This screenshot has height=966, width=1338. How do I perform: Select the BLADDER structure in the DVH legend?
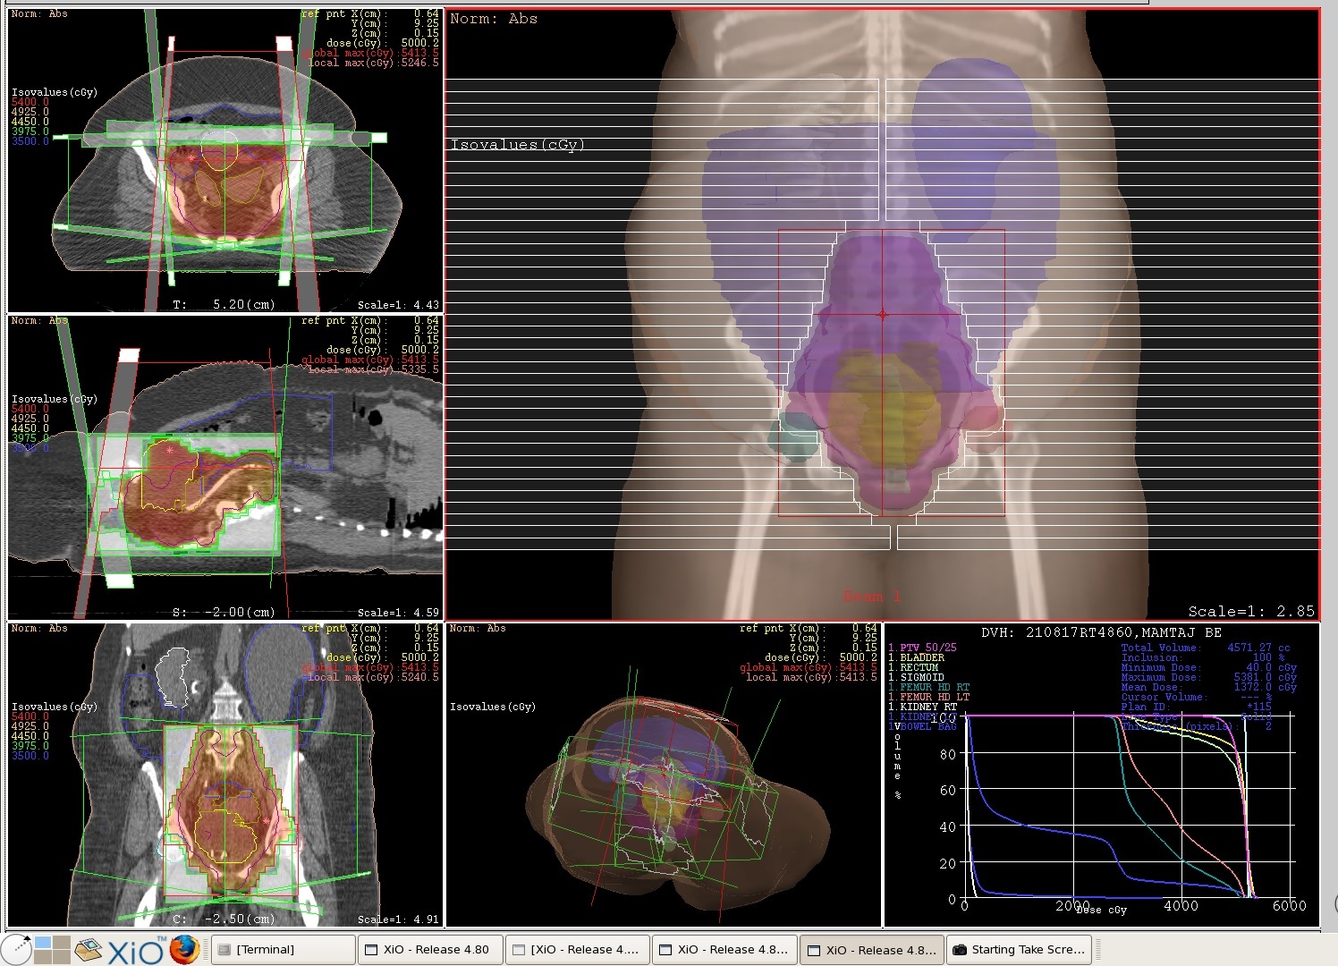[x=917, y=657]
